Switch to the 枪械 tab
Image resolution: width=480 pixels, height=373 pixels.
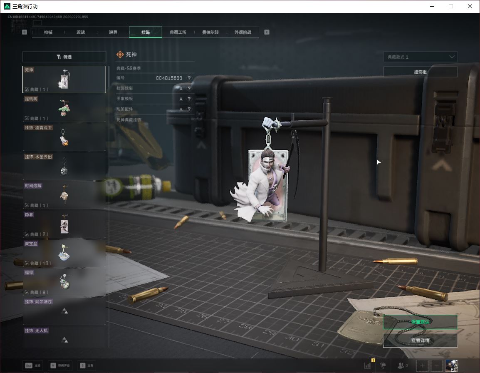(48, 32)
